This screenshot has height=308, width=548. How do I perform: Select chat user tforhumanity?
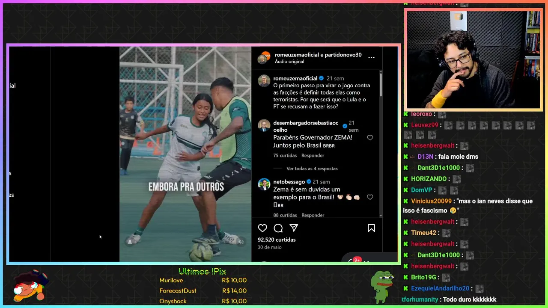(x=420, y=299)
